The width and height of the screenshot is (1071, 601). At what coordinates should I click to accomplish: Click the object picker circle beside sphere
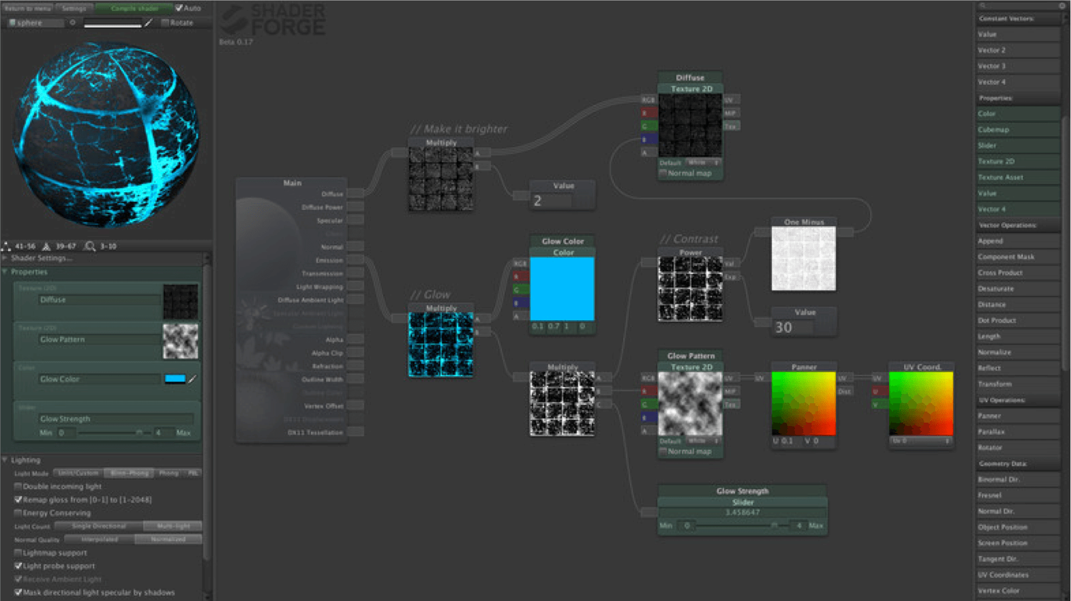point(73,23)
